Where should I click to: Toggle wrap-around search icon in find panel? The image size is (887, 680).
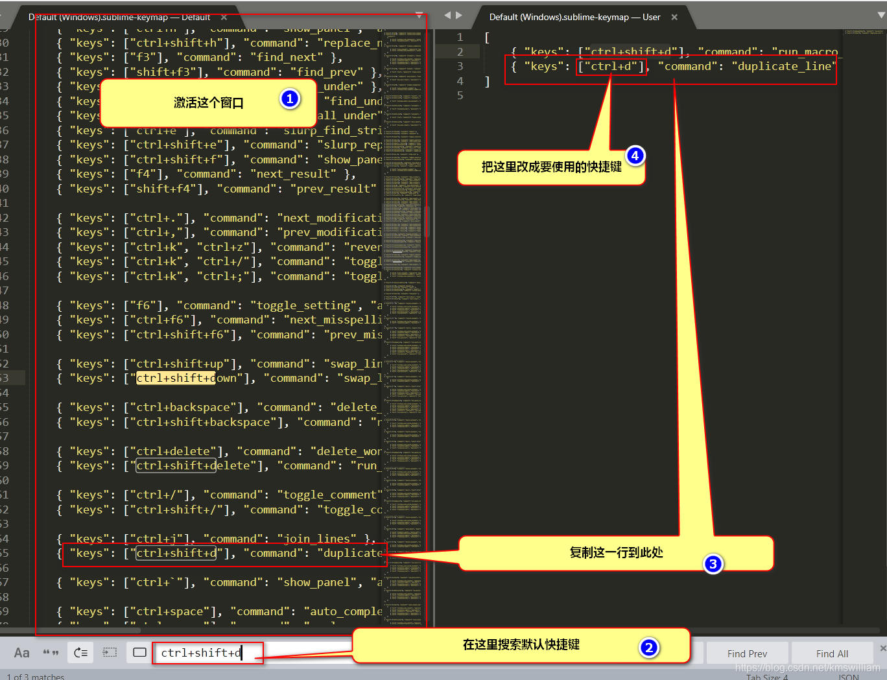pyautogui.click(x=81, y=653)
